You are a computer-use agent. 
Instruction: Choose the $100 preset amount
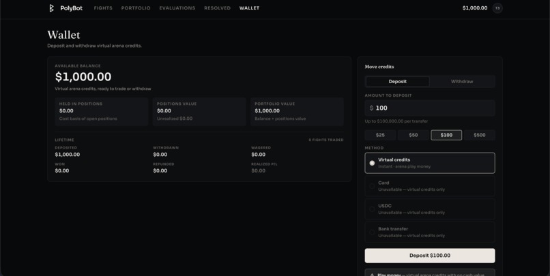(x=446, y=135)
